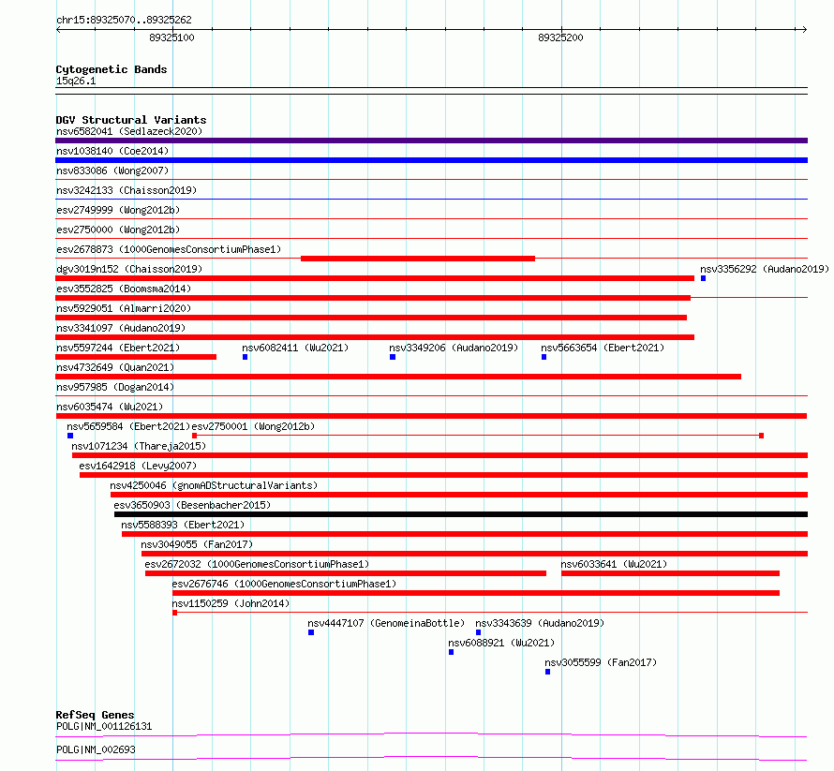This screenshot has width=834, height=771.
Task: Click nsv6033641 (Wu2021) label
Action: pyautogui.click(x=614, y=564)
